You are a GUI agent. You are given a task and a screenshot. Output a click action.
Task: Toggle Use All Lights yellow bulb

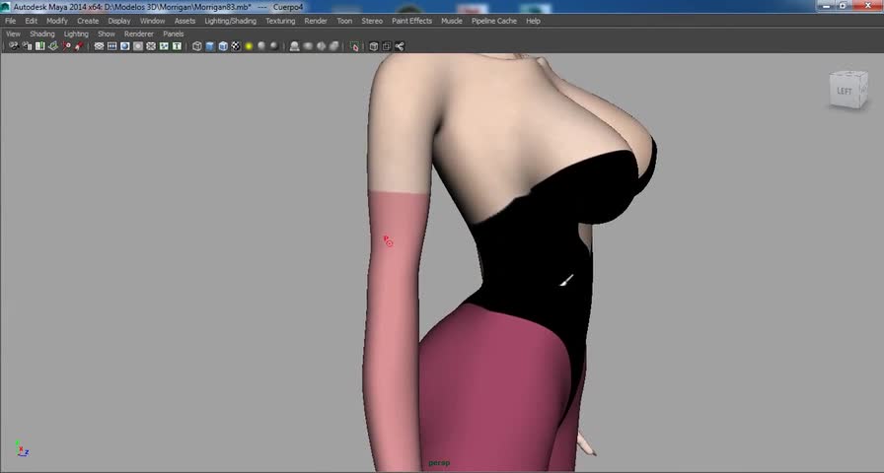point(249,46)
